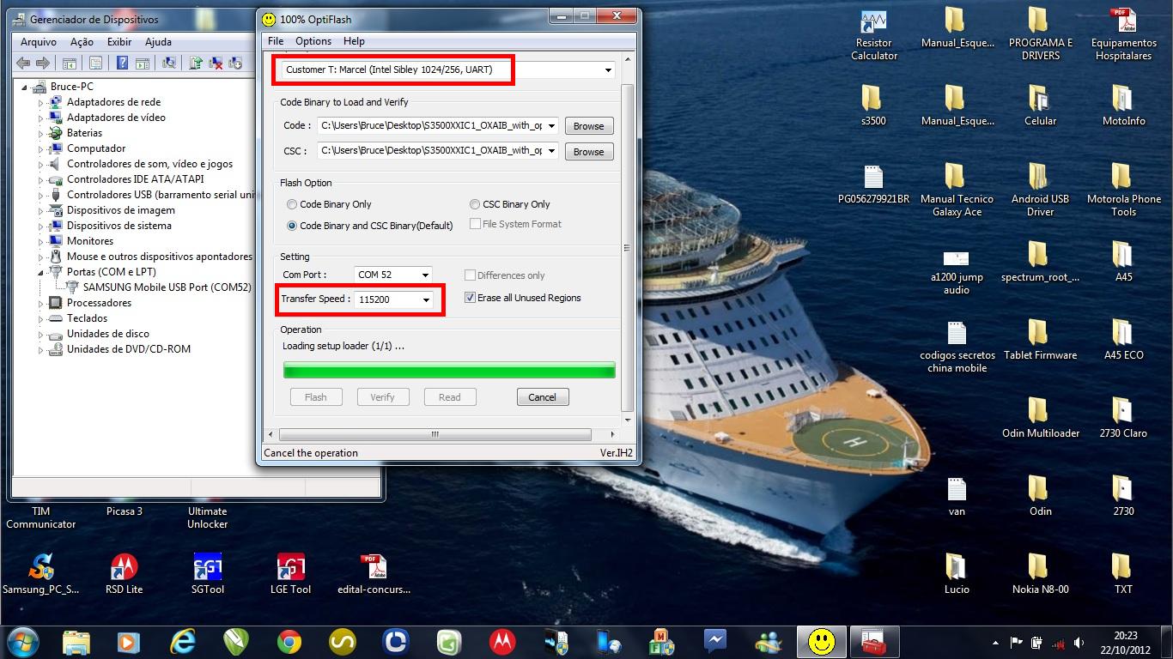Expand Processadores tree node

click(x=40, y=303)
